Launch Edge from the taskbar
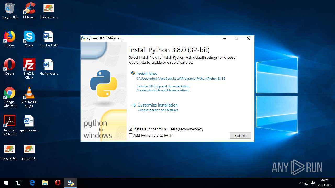Screen dimensions: 335x188 click(32, 183)
